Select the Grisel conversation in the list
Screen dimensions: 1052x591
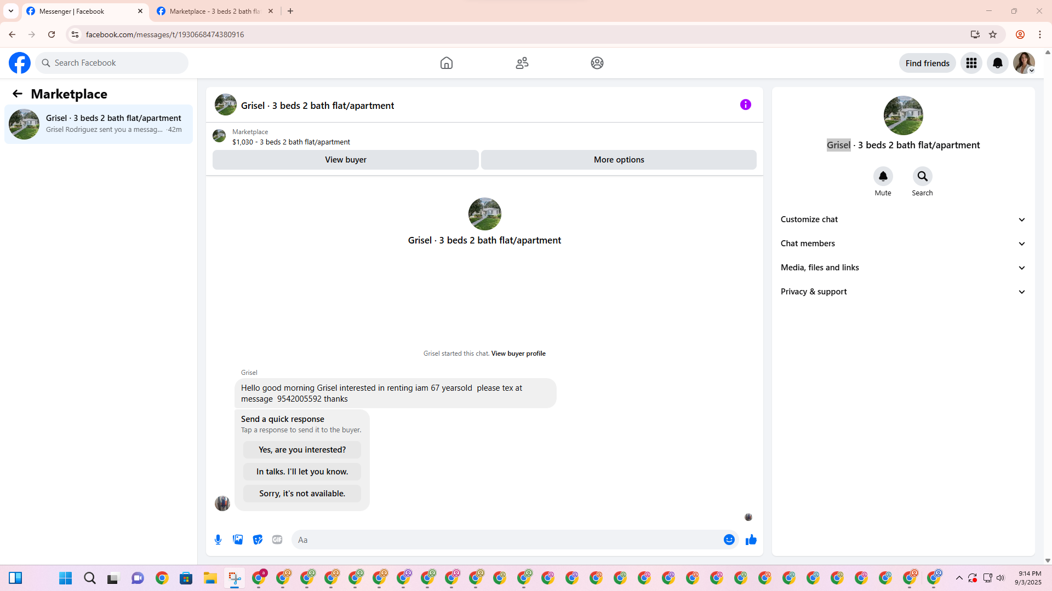99,124
